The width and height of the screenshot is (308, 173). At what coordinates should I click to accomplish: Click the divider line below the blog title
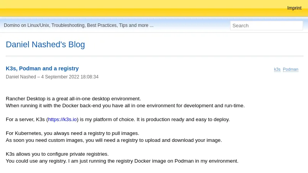154,56
